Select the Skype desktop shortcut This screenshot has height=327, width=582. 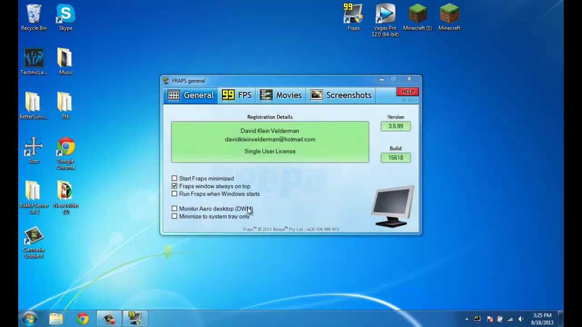click(x=65, y=18)
